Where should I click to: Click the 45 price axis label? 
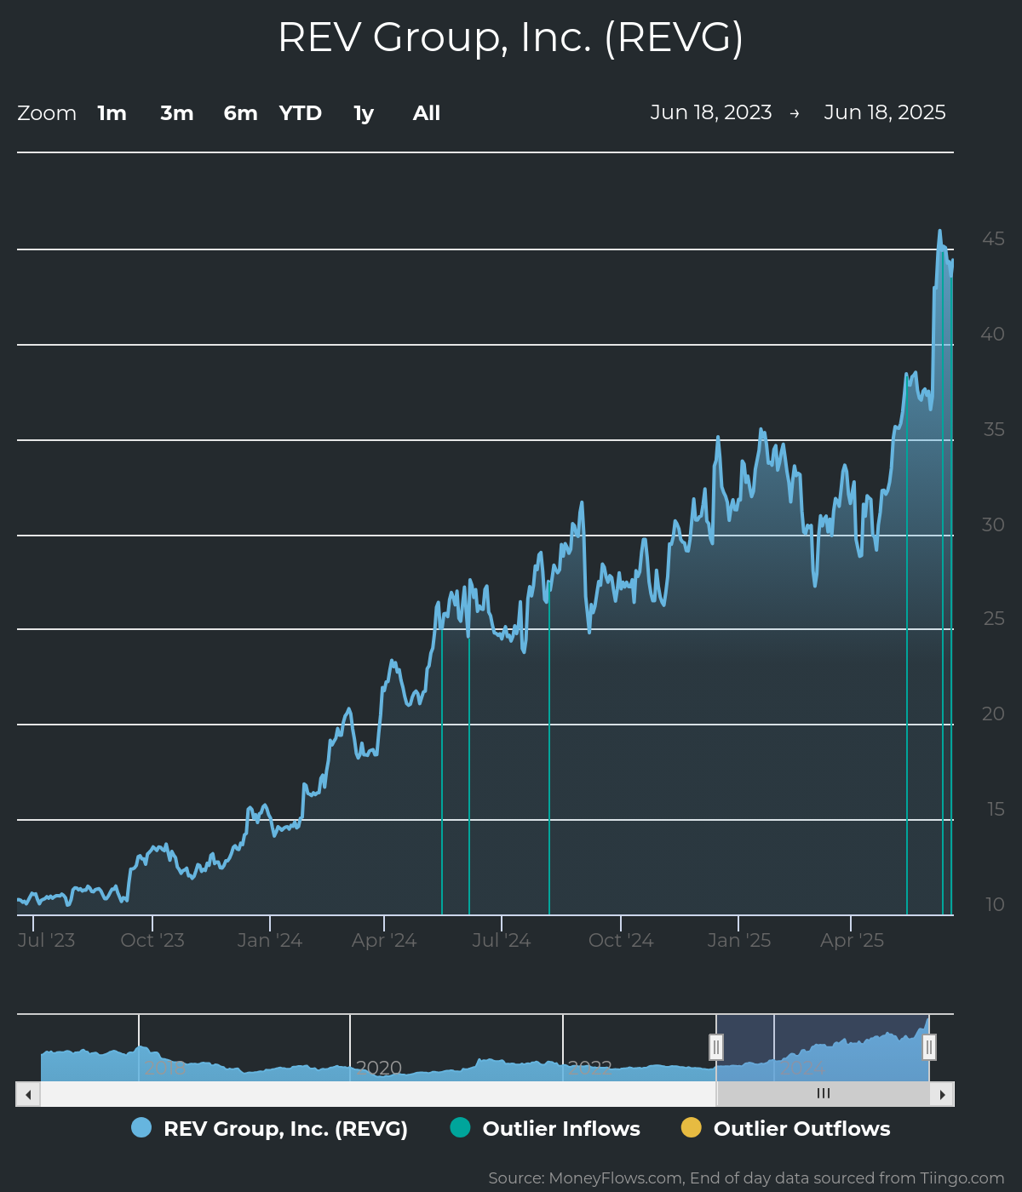click(x=993, y=238)
